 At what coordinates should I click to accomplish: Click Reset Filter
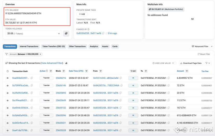(204, 54)
